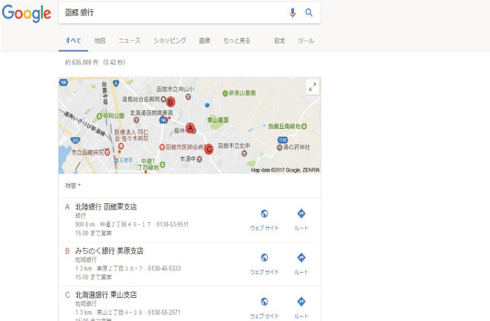Screen dimensions: 490x321
Task: Click 鈴蘭丘南緑地 marker on map
Action: click(304, 126)
